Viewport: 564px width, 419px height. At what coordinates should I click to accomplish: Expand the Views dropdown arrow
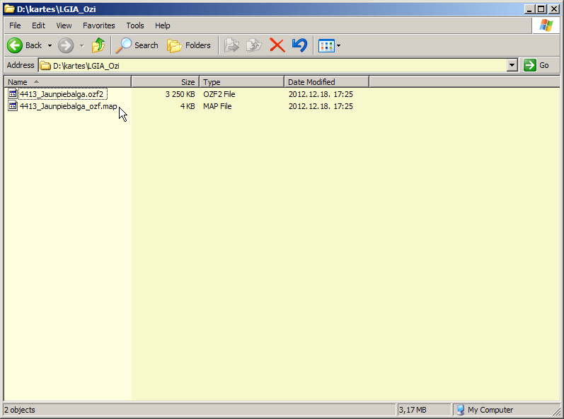(x=338, y=46)
